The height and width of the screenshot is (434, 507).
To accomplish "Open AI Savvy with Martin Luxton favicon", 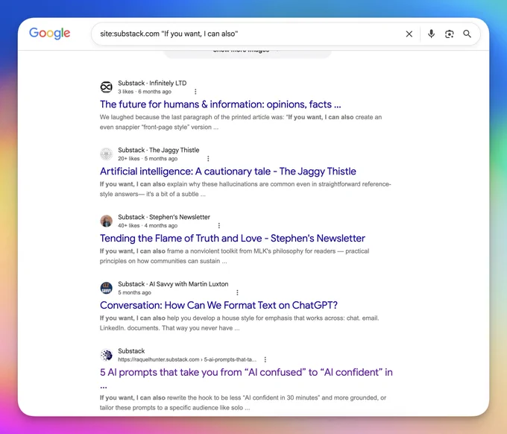I will [106, 288].
